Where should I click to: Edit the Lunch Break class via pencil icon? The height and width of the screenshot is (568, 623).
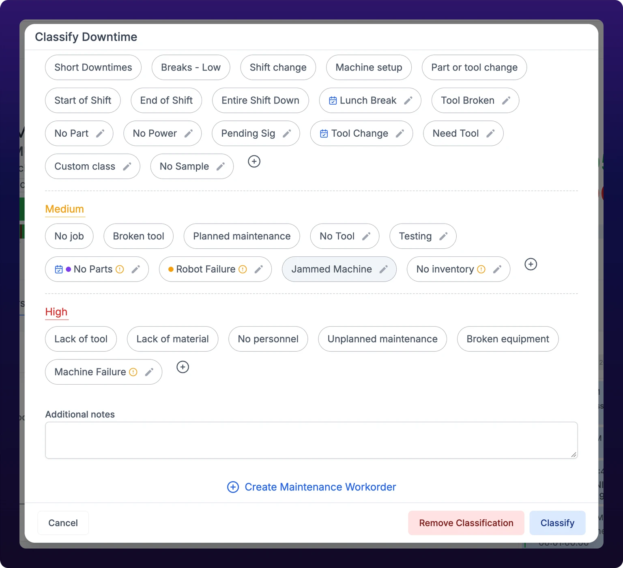click(408, 100)
